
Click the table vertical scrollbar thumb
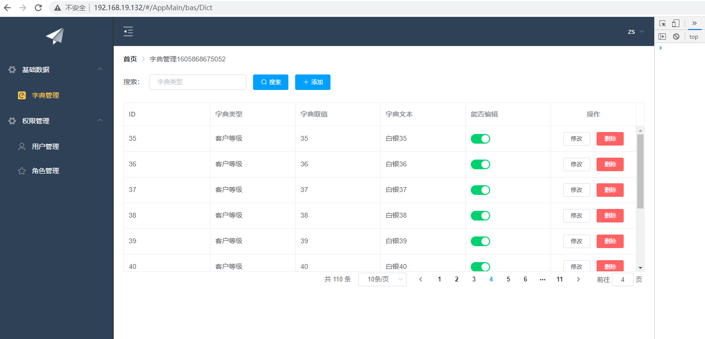click(641, 171)
